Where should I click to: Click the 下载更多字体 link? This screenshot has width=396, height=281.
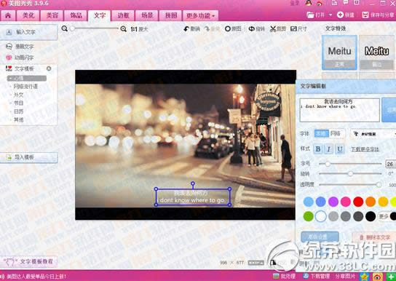[365, 149]
